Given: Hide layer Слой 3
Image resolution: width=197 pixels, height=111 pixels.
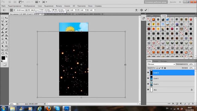Looking at the screenshot, I should tap(148, 73).
